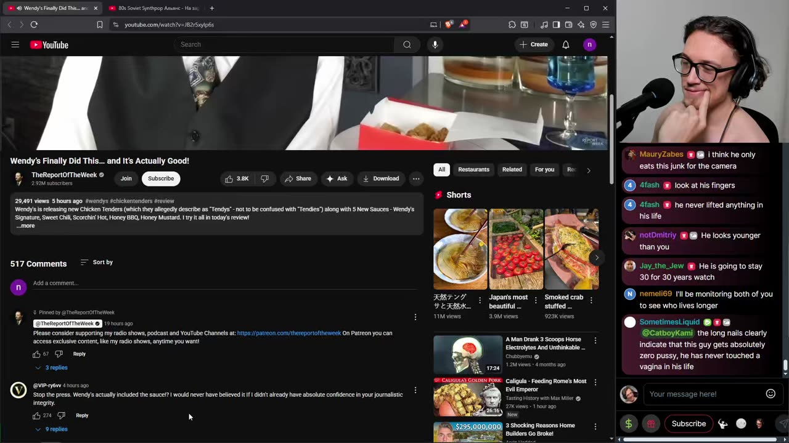Image resolution: width=789 pixels, height=443 pixels.
Task: Focus the YouTube search box
Action: pyautogui.click(x=284, y=44)
